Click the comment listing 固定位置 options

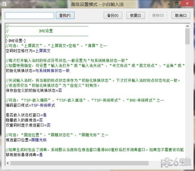click(57, 135)
